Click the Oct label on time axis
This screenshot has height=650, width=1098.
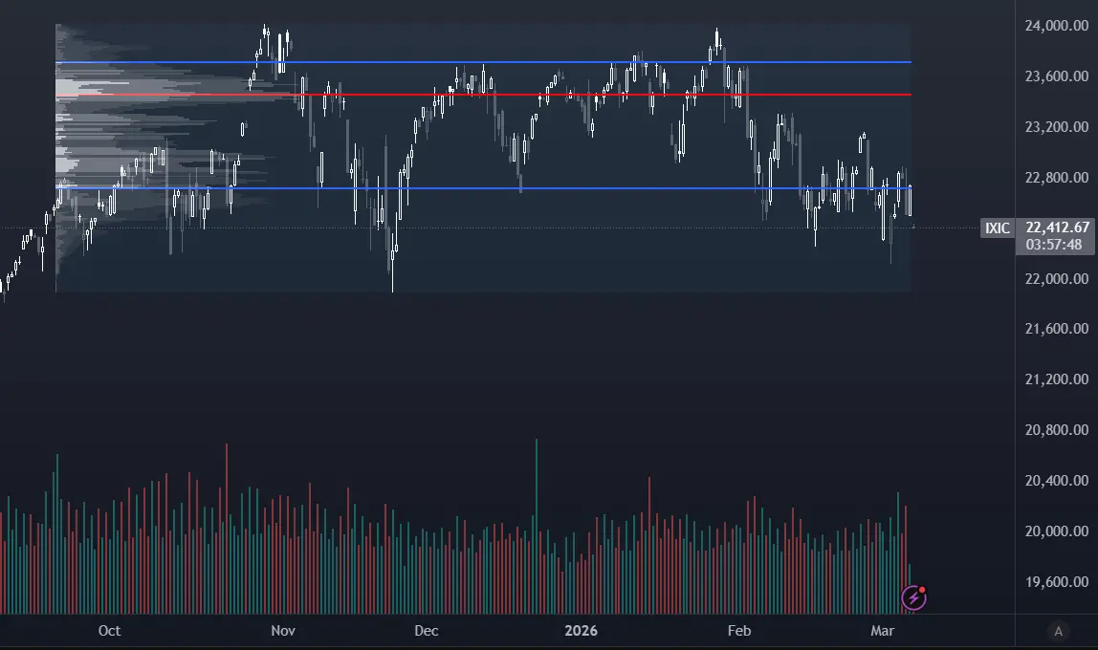(109, 631)
